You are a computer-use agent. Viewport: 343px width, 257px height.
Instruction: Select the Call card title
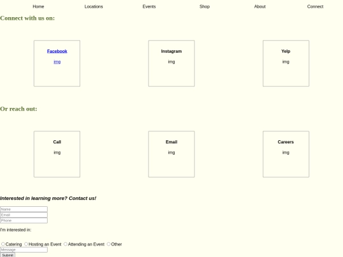pyautogui.click(x=57, y=142)
